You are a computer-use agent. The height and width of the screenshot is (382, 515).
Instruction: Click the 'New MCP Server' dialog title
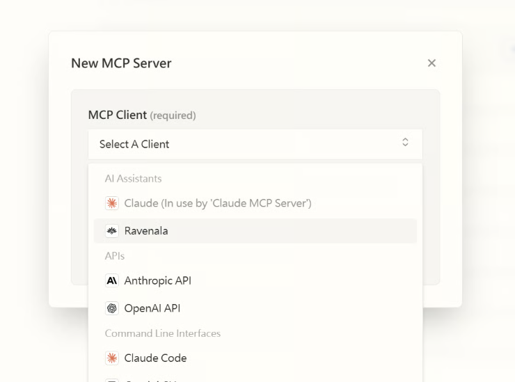click(x=121, y=63)
